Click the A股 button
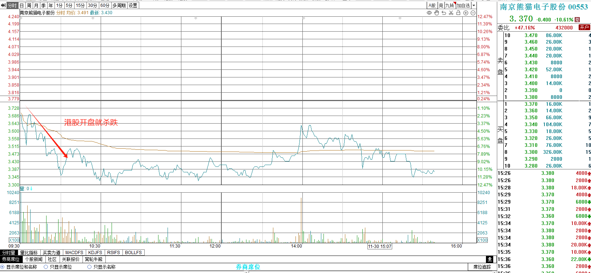This screenshot has width=591, height=273. point(432,5)
